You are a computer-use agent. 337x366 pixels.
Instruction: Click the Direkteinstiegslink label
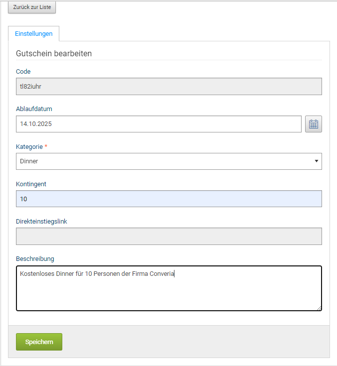coord(41,221)
